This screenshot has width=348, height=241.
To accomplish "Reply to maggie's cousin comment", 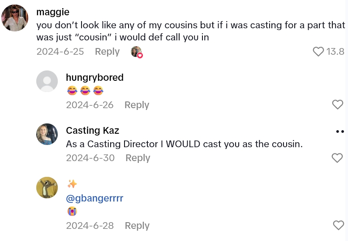I will pos(107,51).
